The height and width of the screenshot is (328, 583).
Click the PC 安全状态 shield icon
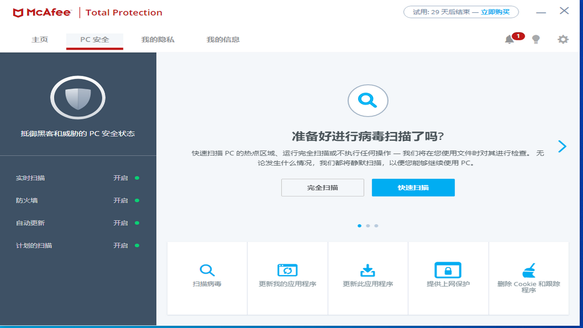pyautogui.click(x=77, y=97)
